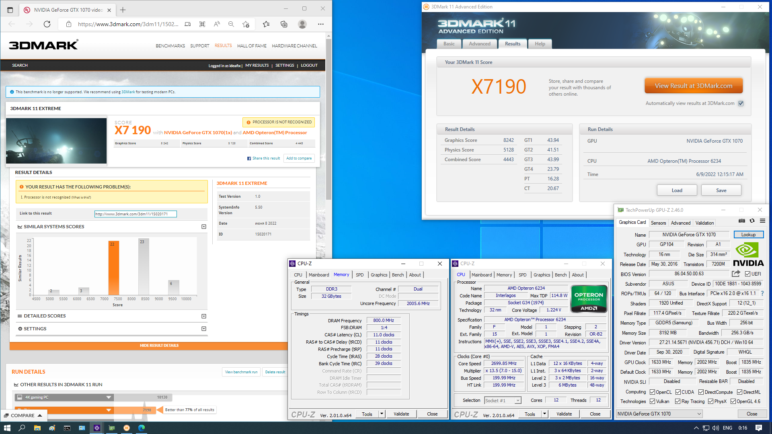
Task: Toggle PhysX checkbox in GPU-Z
Action: (x=710, y=401)
